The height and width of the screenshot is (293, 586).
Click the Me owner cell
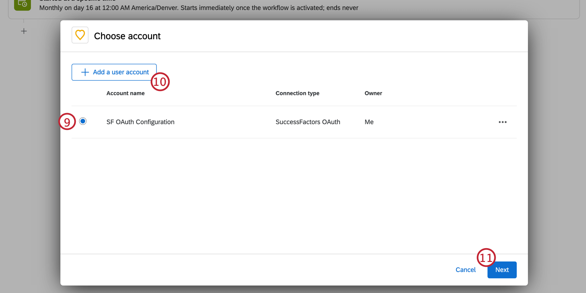369,122
